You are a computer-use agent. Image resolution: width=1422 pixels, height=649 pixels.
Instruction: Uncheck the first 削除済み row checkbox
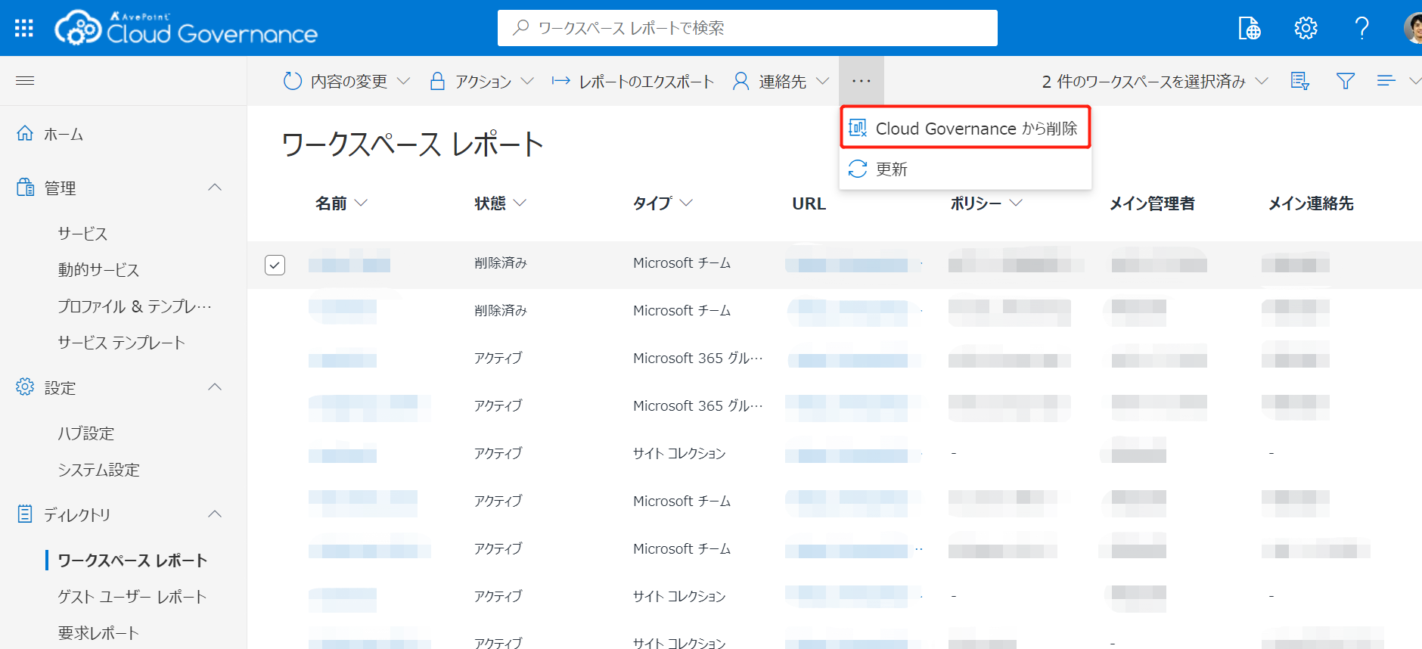(x=275, y=265)
